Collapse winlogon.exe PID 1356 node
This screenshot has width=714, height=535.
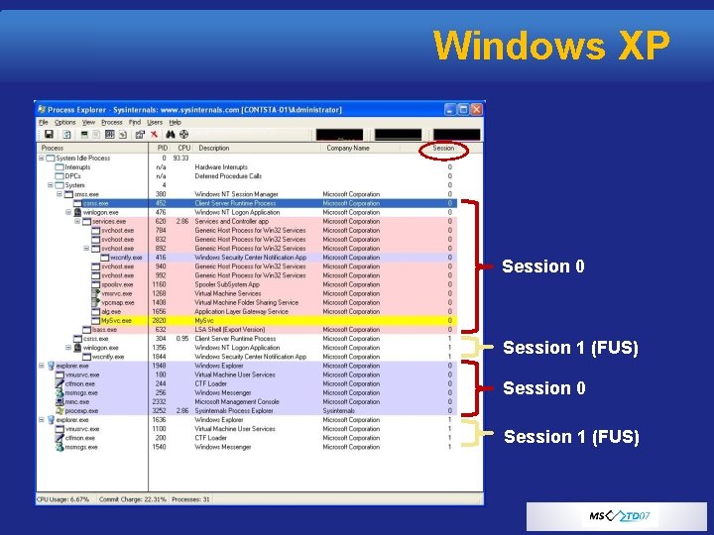[68, 348]
